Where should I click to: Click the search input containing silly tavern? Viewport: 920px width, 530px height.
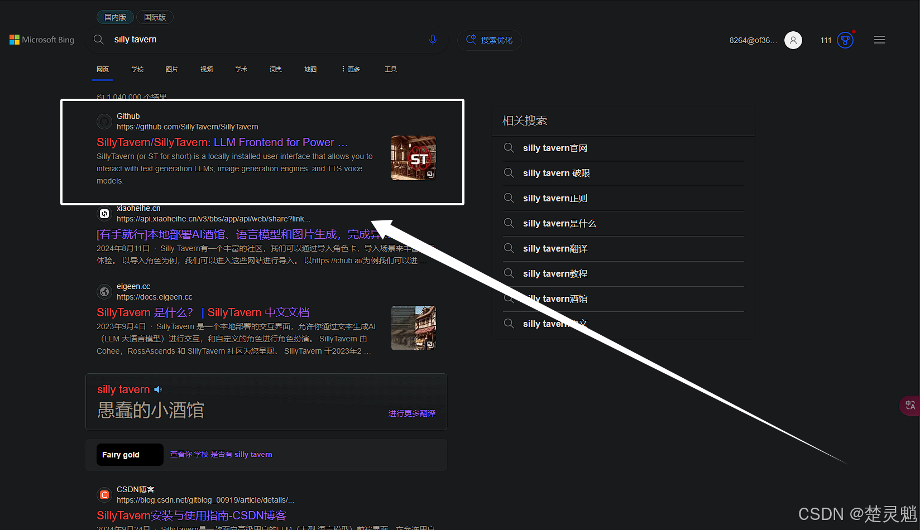point(268,40)
